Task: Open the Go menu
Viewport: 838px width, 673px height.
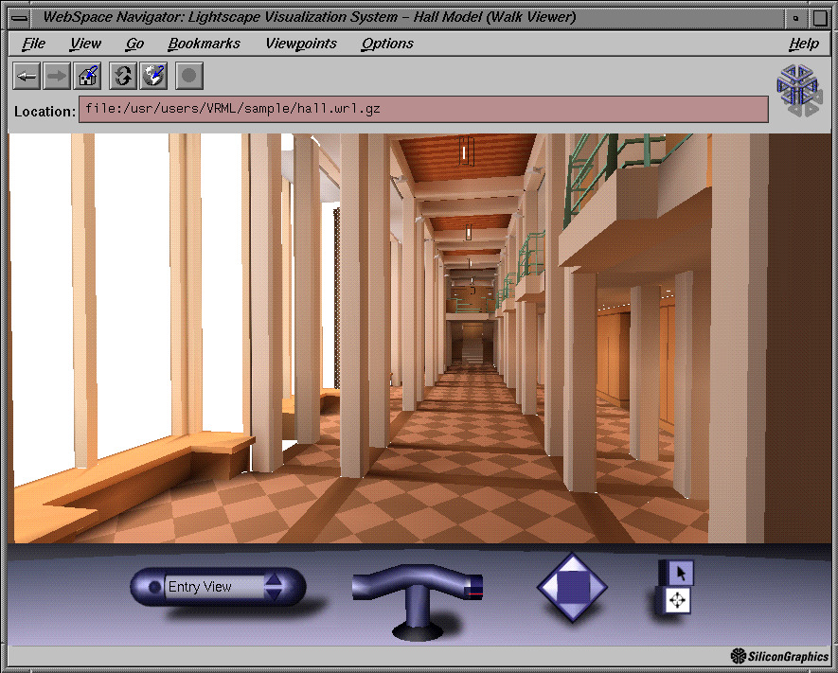Action: [x=134, y=44]
